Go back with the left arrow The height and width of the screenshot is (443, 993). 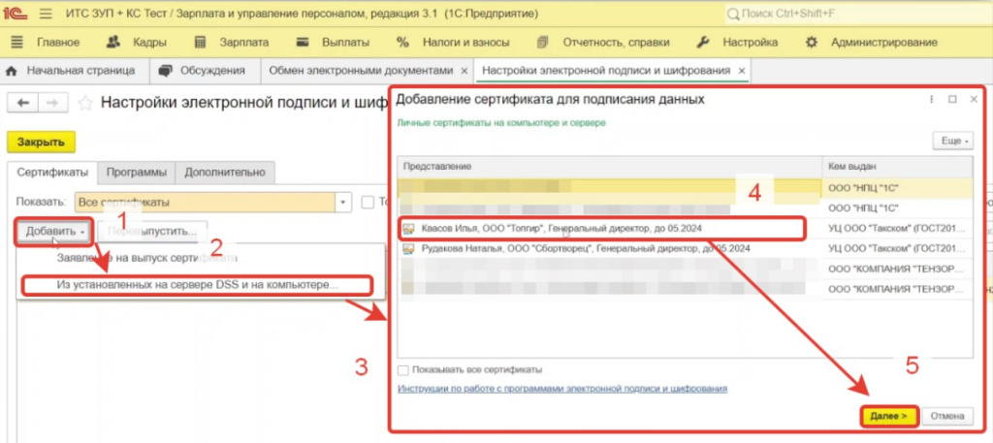[x=23, y=104]
